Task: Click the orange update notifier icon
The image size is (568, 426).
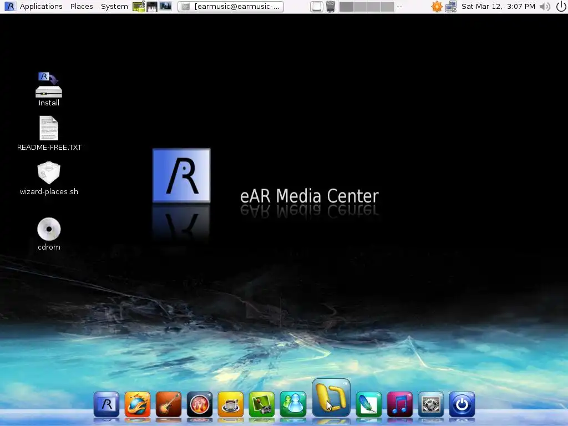Action: pyautogui.click(x=437, y=7)
